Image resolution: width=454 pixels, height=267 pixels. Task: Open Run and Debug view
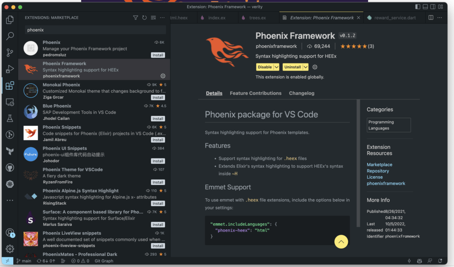10,69
